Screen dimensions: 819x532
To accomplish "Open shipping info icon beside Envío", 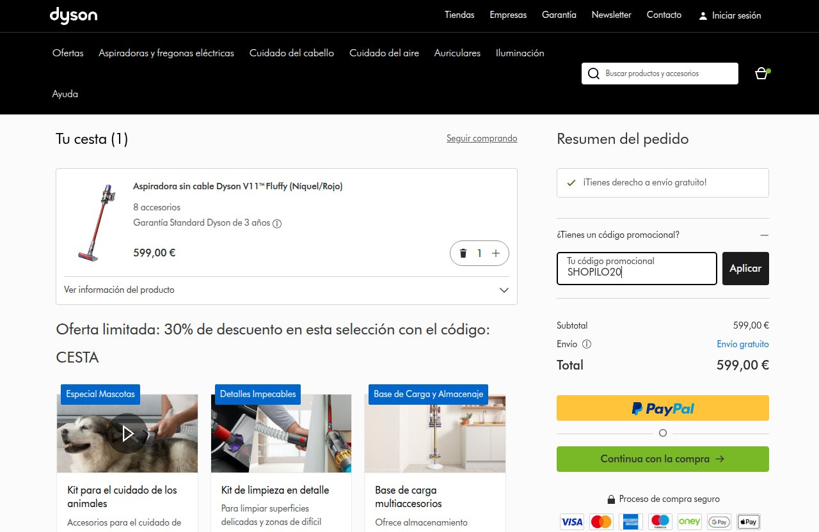I will (x=587, y=344).
